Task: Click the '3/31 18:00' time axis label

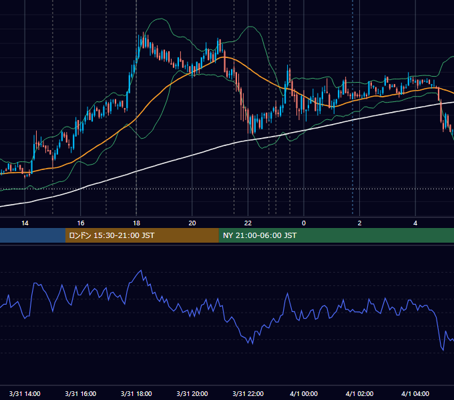Action: point(136,393)
